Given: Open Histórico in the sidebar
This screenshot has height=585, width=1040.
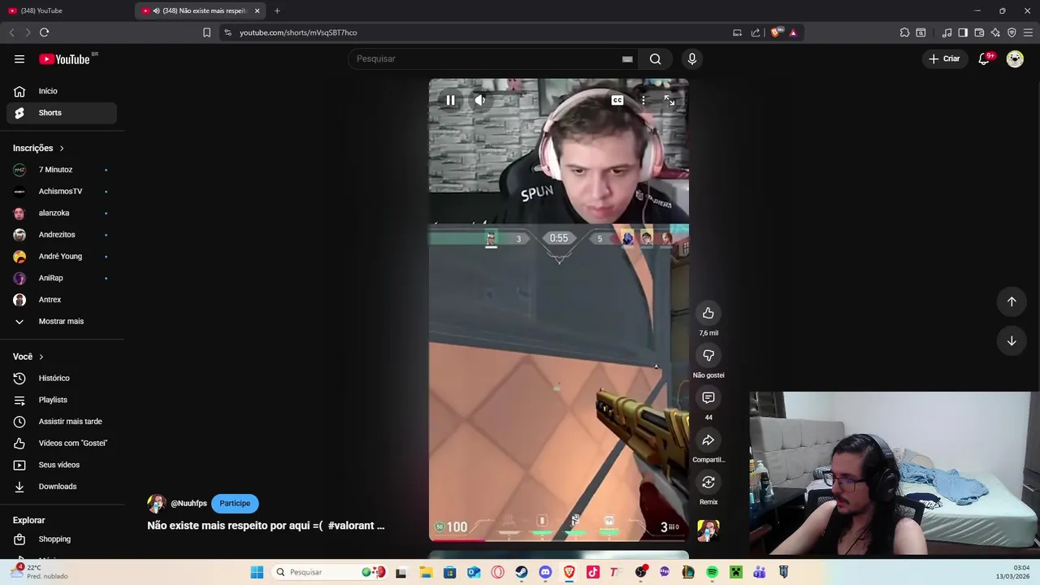Looking at the screenshot, I should click(62, 378).
